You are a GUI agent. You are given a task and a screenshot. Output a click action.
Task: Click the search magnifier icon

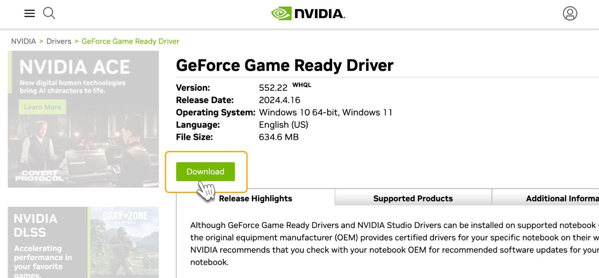pyautogui.click(x=49, y=13)
